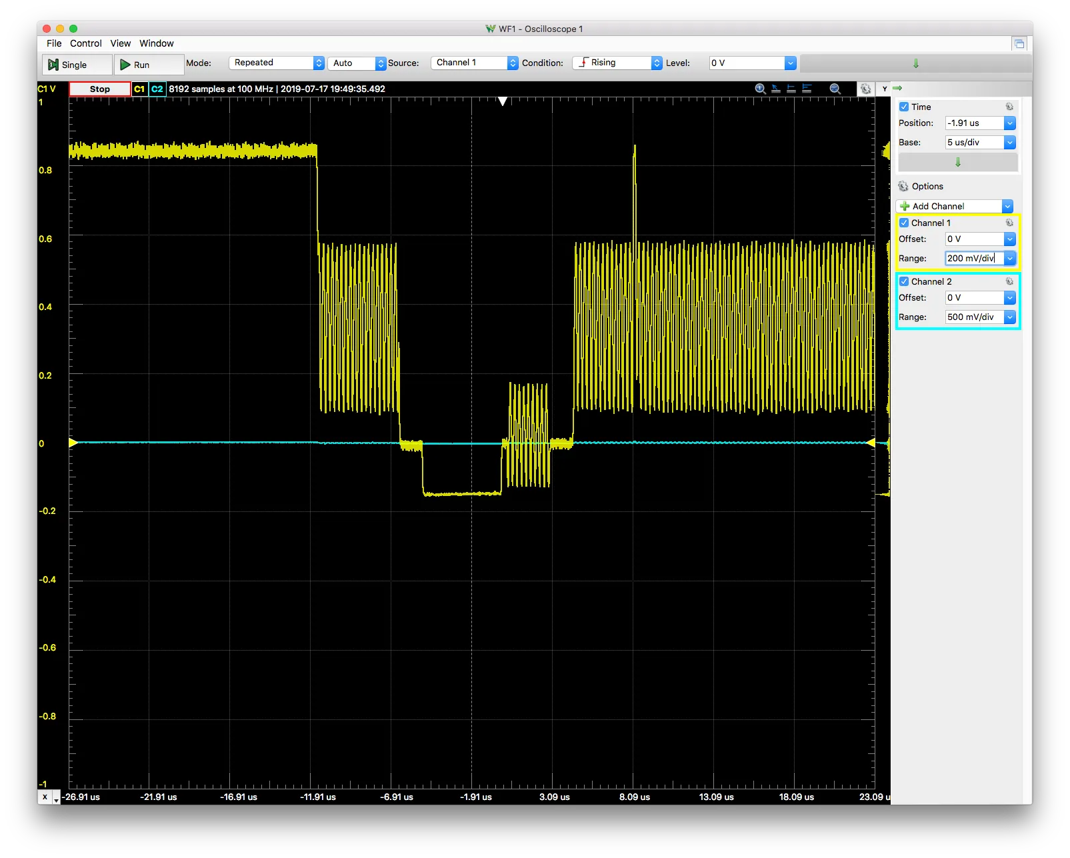This screenshot has height=858, width=1070.
Task: Click the Add Channel green plus icon
Action: coord(905,207)
